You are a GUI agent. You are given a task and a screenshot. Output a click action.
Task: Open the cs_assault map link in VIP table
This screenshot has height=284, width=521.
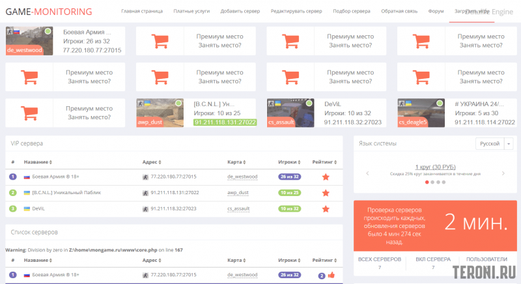point(240,208)
